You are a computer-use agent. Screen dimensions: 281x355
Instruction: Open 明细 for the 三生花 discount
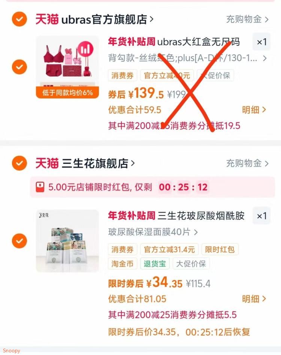(254, 299)
